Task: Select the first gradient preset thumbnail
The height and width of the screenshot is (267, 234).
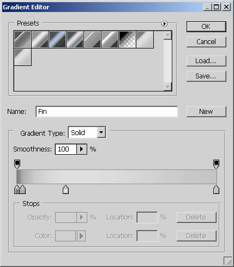Action: point(23,39)
